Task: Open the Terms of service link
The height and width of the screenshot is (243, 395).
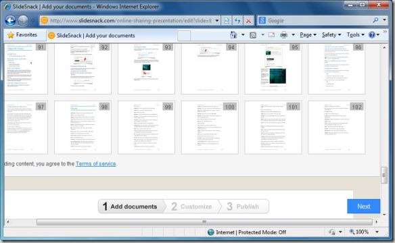Action: (96, 164)
